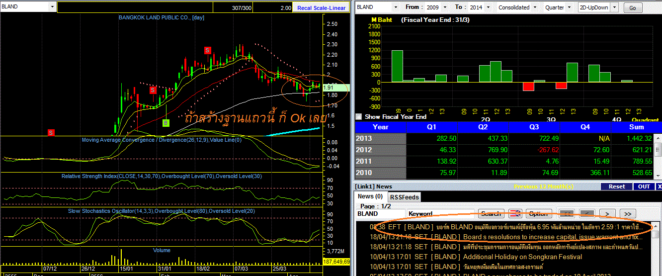The width and height of the screenshot is (662, 276).
Task: Click the red S marker near 07/12
Action: [51, 132]
